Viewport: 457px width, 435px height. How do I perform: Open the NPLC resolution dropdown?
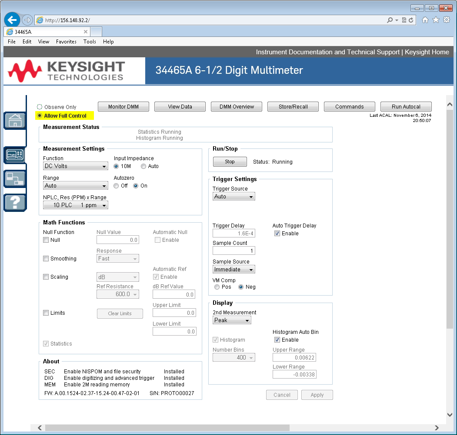(76, 205)
